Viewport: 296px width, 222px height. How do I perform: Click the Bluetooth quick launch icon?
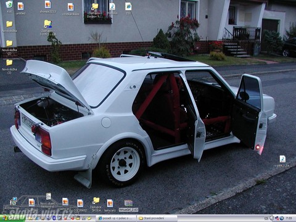pyautogui.click(x=54, y=218)
